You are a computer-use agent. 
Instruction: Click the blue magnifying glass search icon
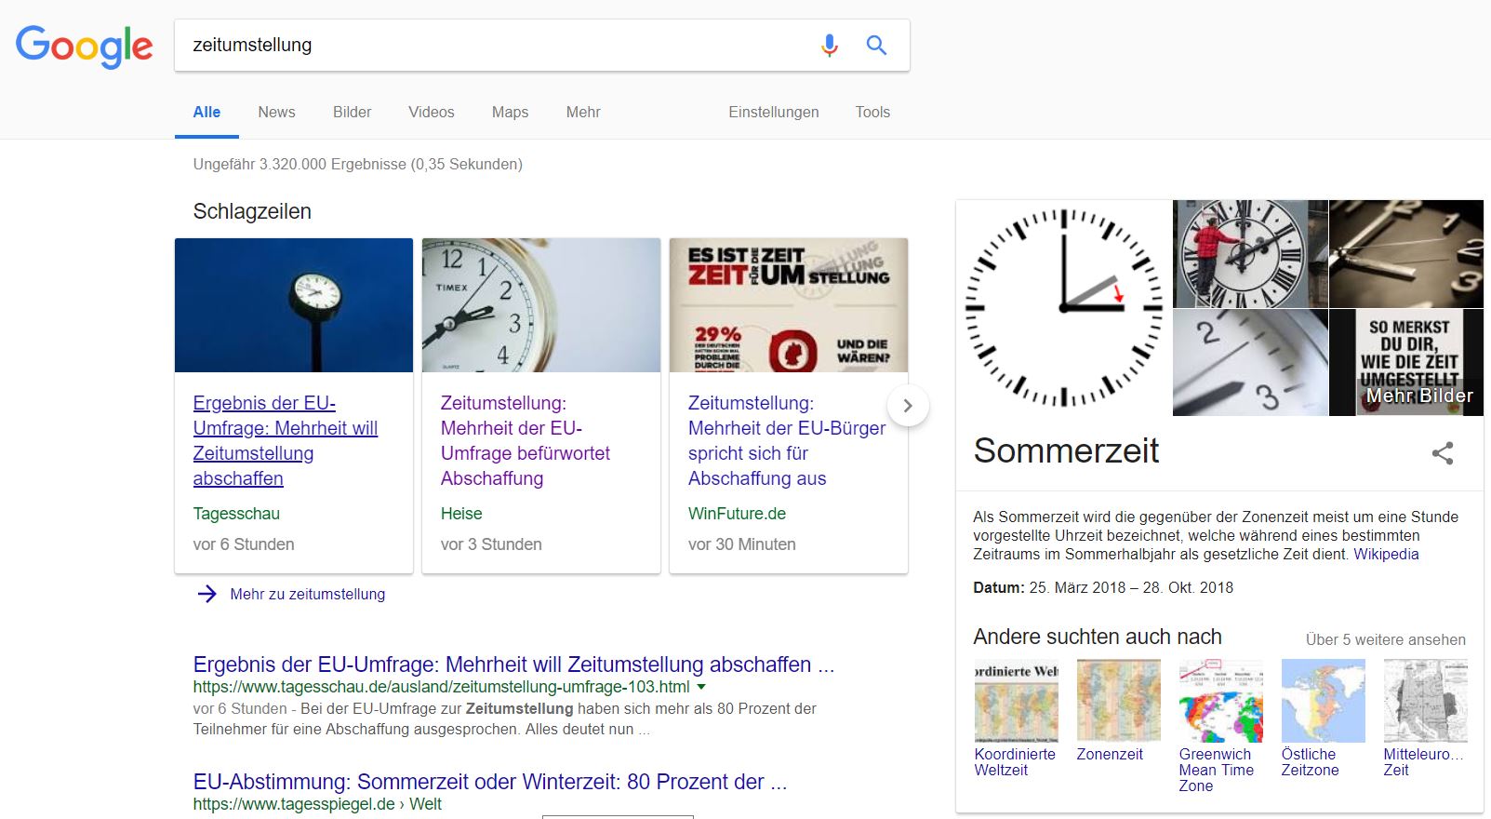(876, 45)
